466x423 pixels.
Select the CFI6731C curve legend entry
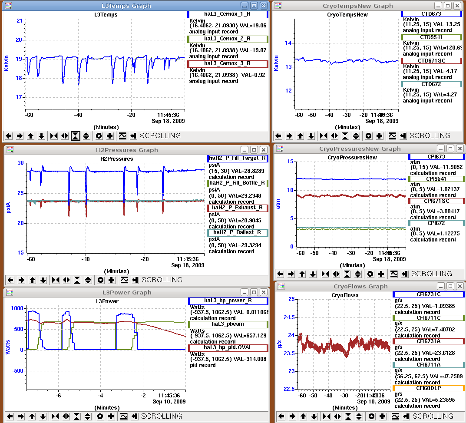428,294
